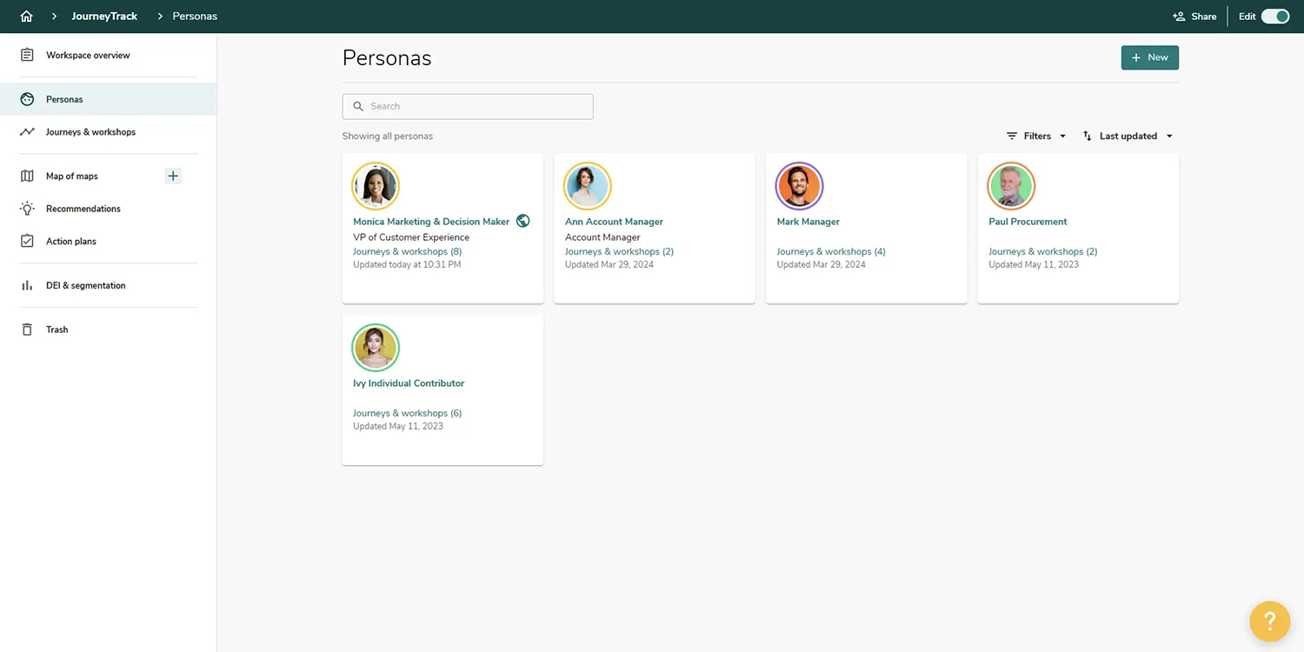Open Ann's Journeys & workshops (2) link
This screenshot has width=1304, height=652.
(x=619, y=251)
